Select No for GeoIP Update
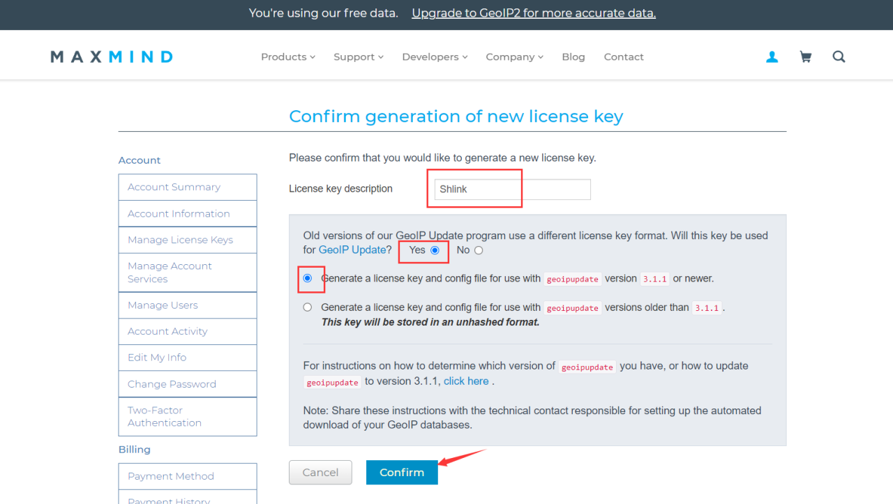This screenshot has height=504, width=893. click(479, 250)
